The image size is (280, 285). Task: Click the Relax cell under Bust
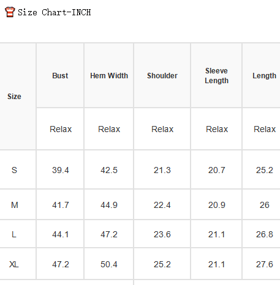click(61, 129)
